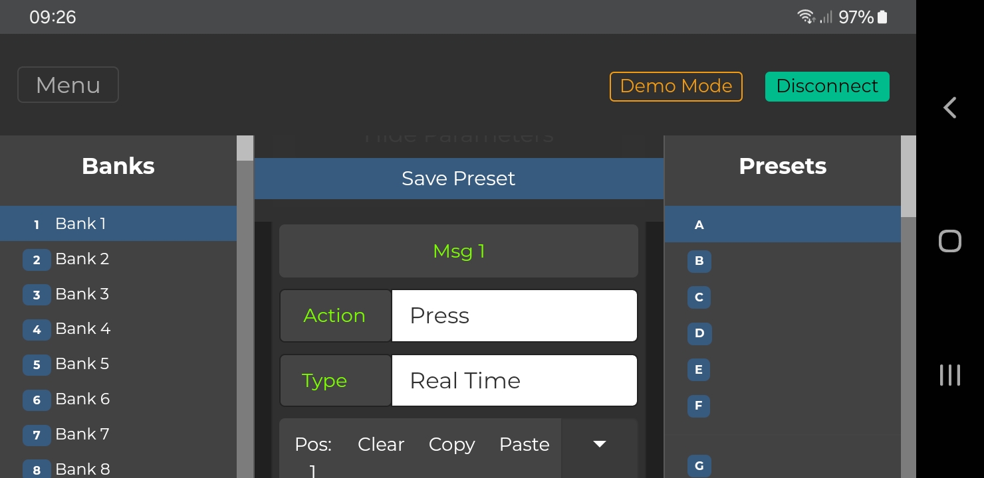Screen dimensions: 984x478
Task: Select the preset F badge icon
Action: 699,406
